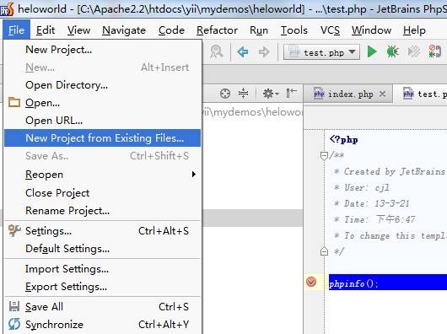Navigate forward with right arrow
Image resolution: width=447 pixels, height=334 pixels.
point(264,52)
